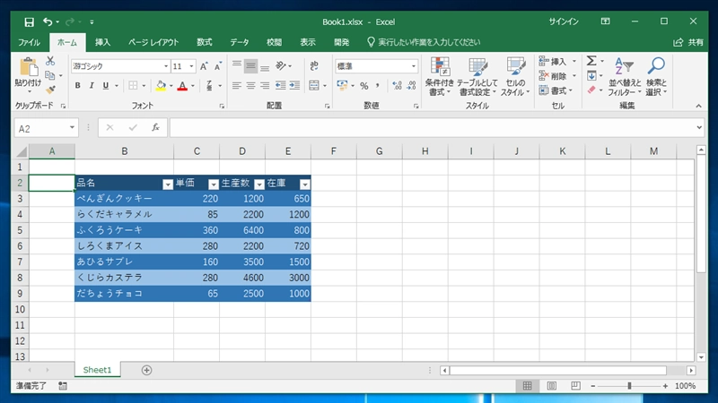Add a new sheet with plus button
Image resolution: width=718 pixels, height=403 pixels.
[x=146, y=370]
